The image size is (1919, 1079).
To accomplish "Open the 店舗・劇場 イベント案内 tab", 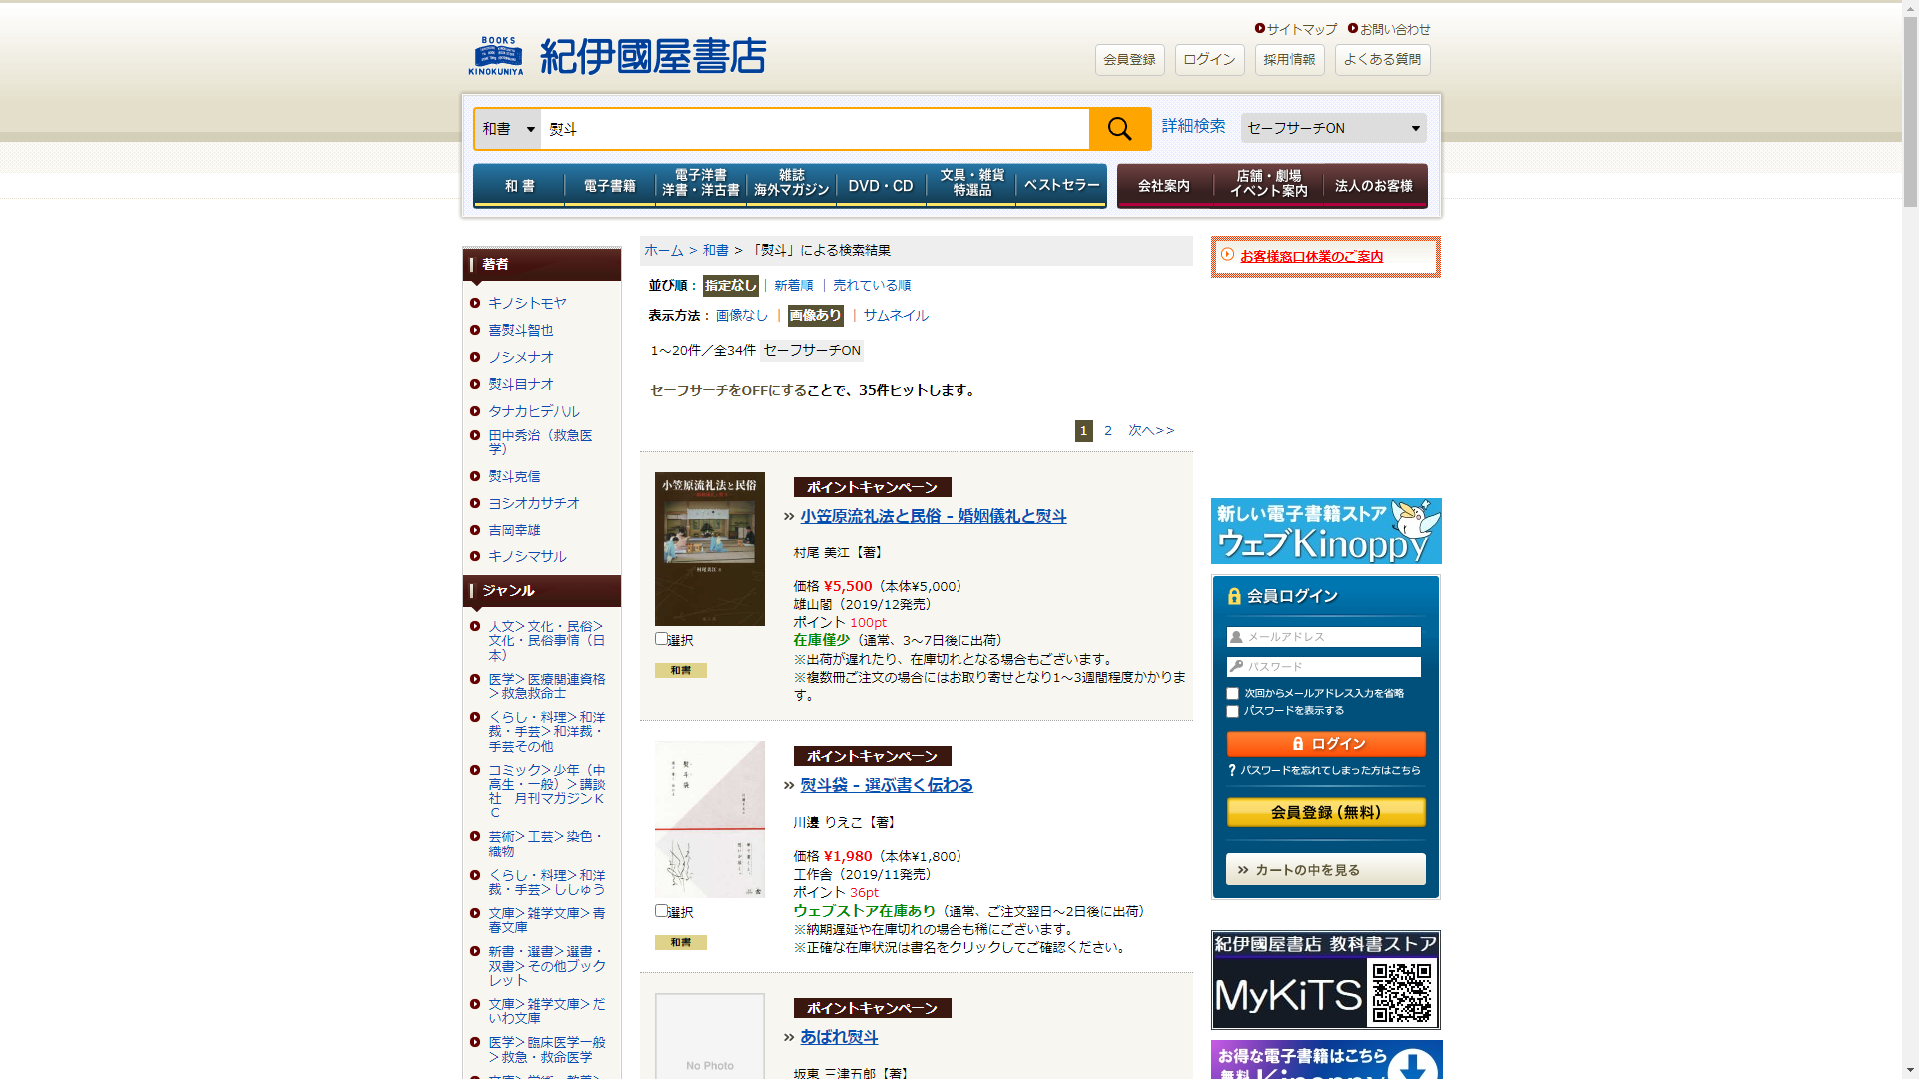I will click(1268, 186).
